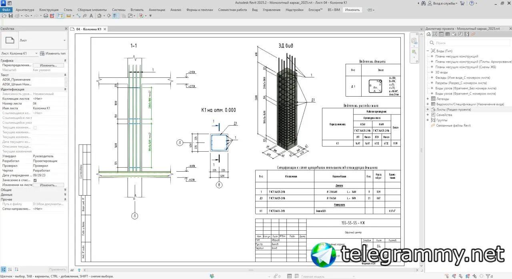
Task: Click the Sign in user icon in title bar
Action: (430, 3)
